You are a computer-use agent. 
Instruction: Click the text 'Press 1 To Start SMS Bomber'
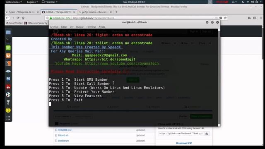point(78,79)
